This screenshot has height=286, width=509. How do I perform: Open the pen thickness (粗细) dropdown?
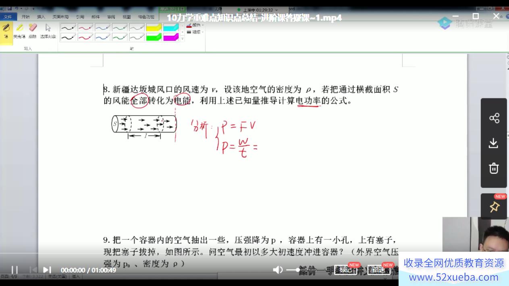click(195, 32)
